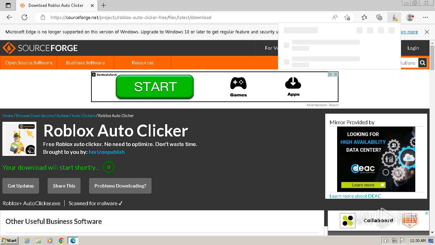Click the Login link

coord(413,48)
